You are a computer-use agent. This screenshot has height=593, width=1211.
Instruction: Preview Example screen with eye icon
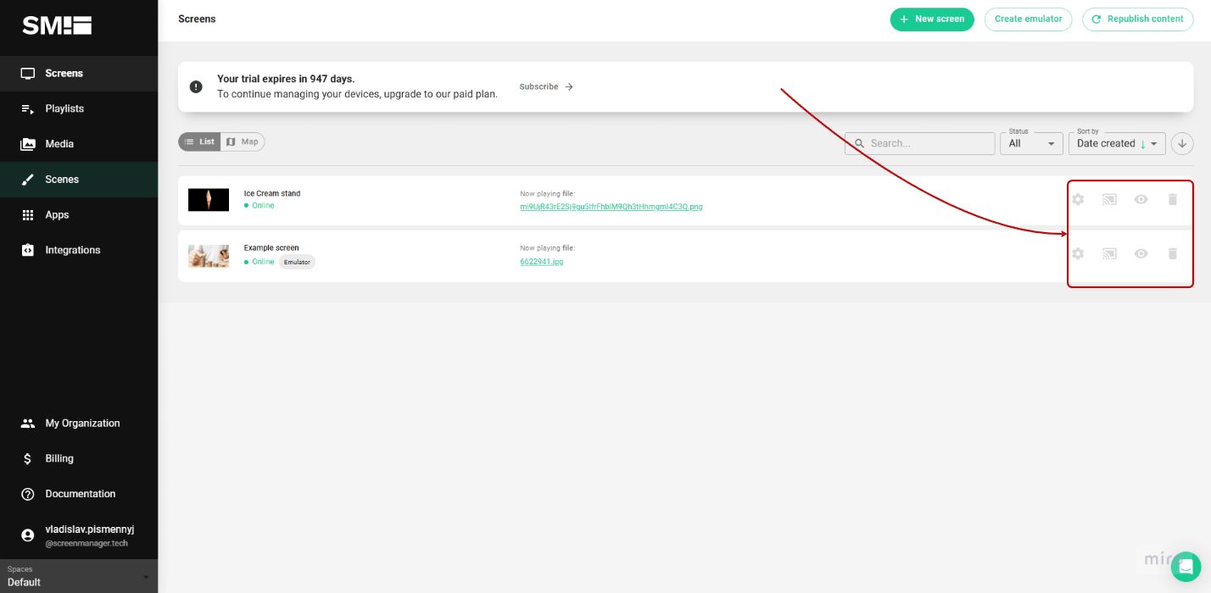(x=1141, y=253)
